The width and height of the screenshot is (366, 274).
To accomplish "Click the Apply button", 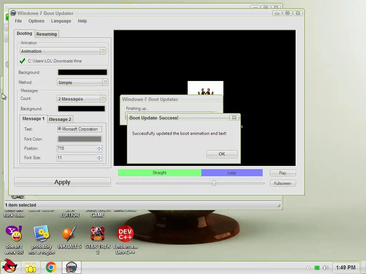I will click(x=62, y=182).
